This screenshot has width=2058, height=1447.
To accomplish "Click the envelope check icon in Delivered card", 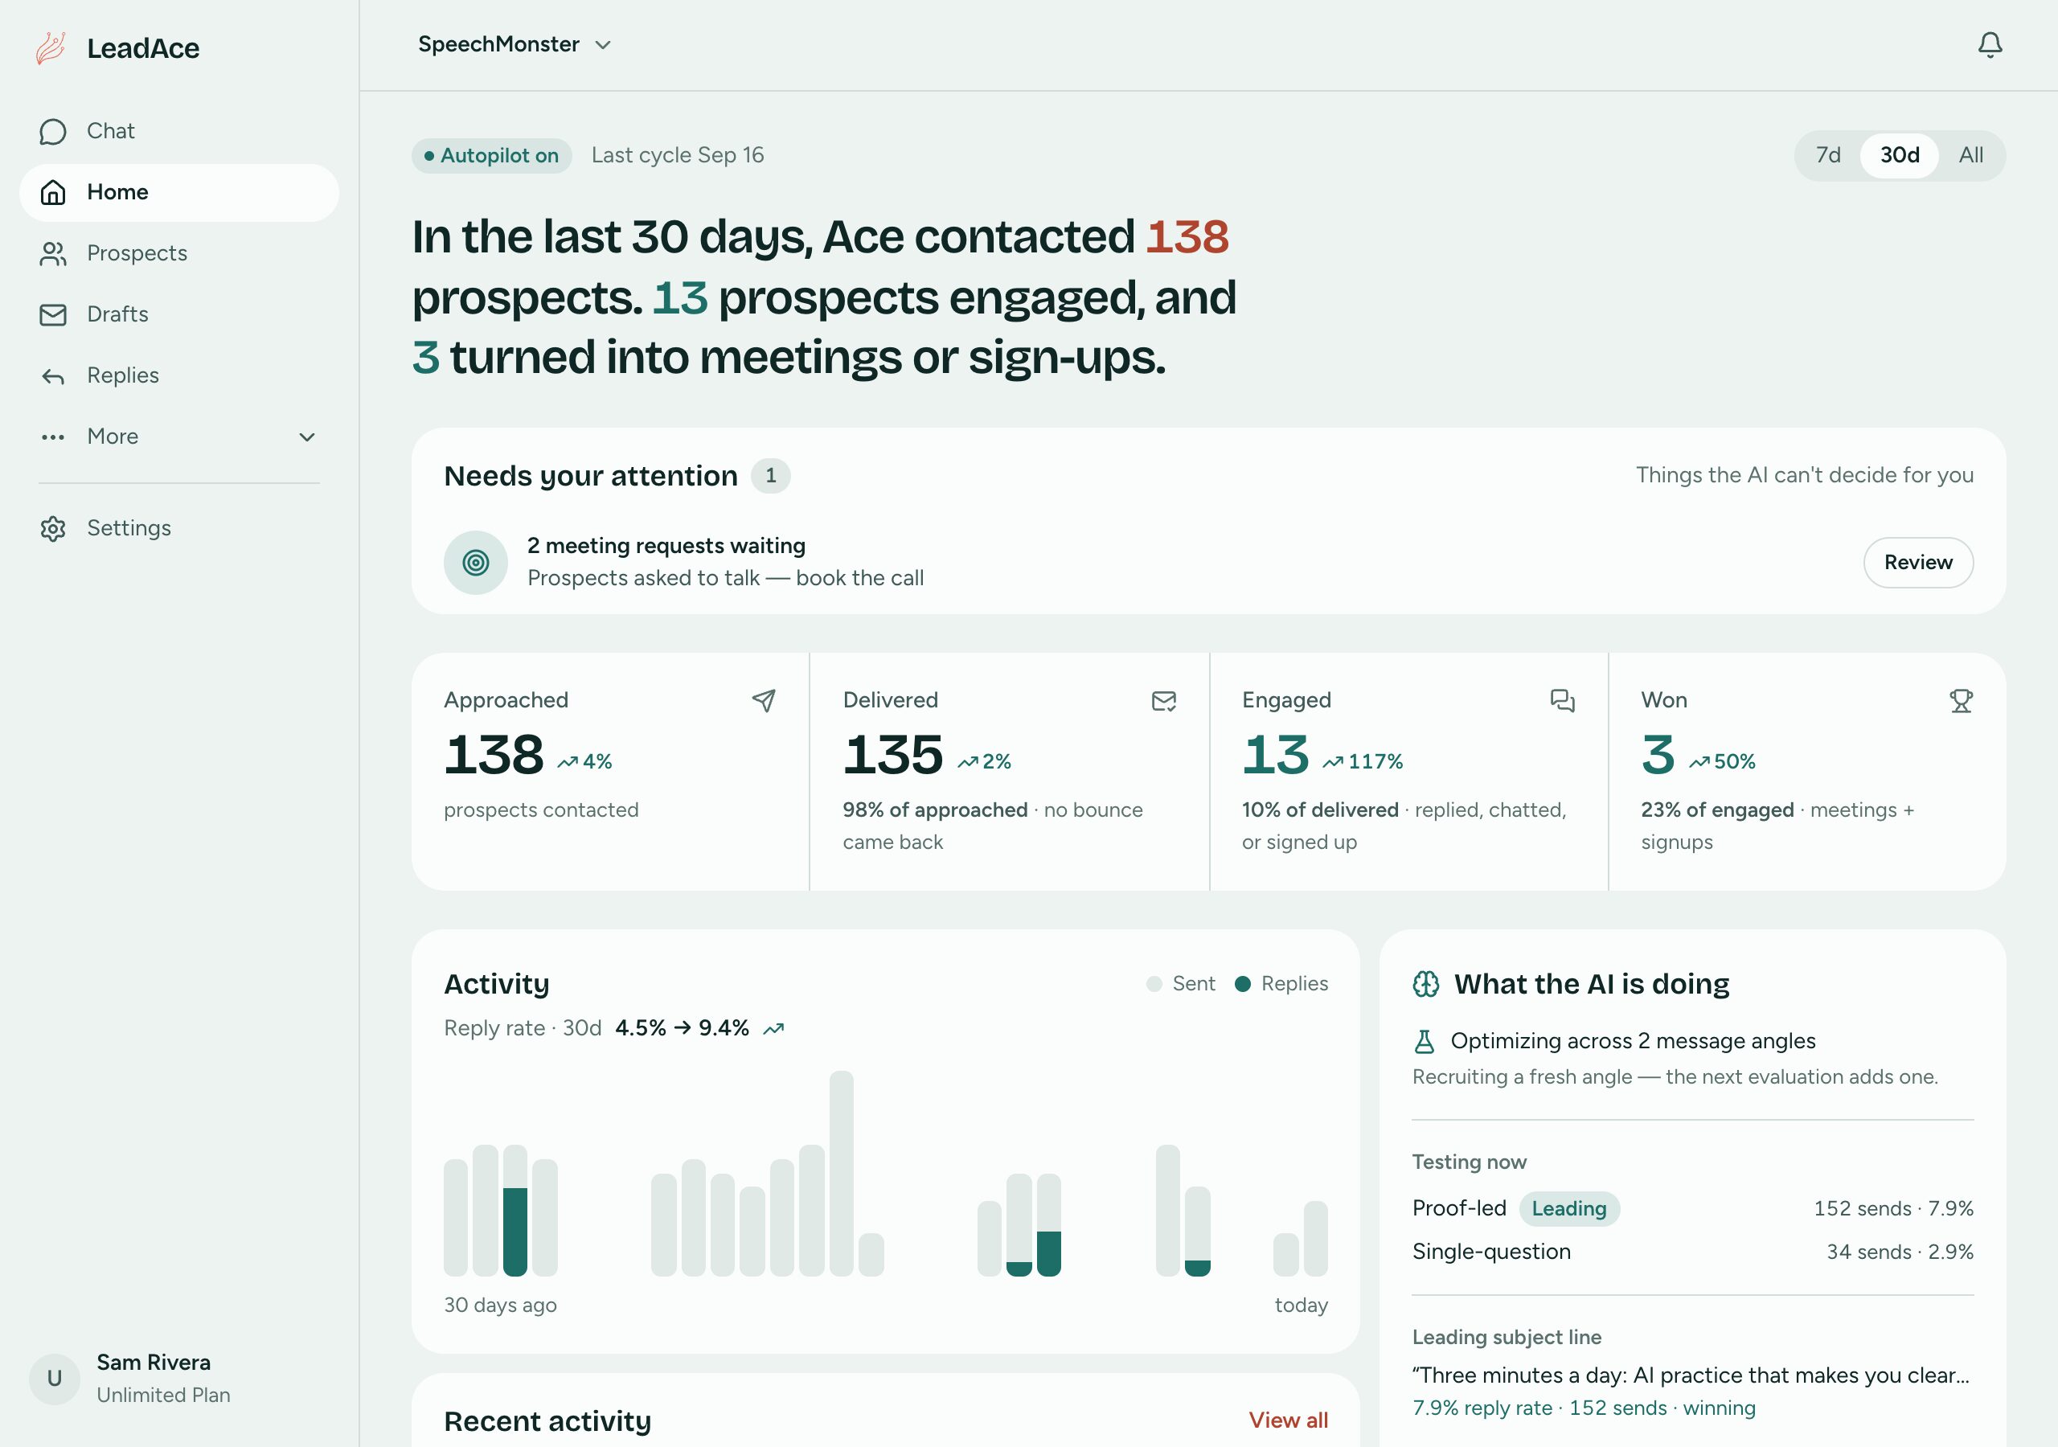I will tap(1163, 700).
